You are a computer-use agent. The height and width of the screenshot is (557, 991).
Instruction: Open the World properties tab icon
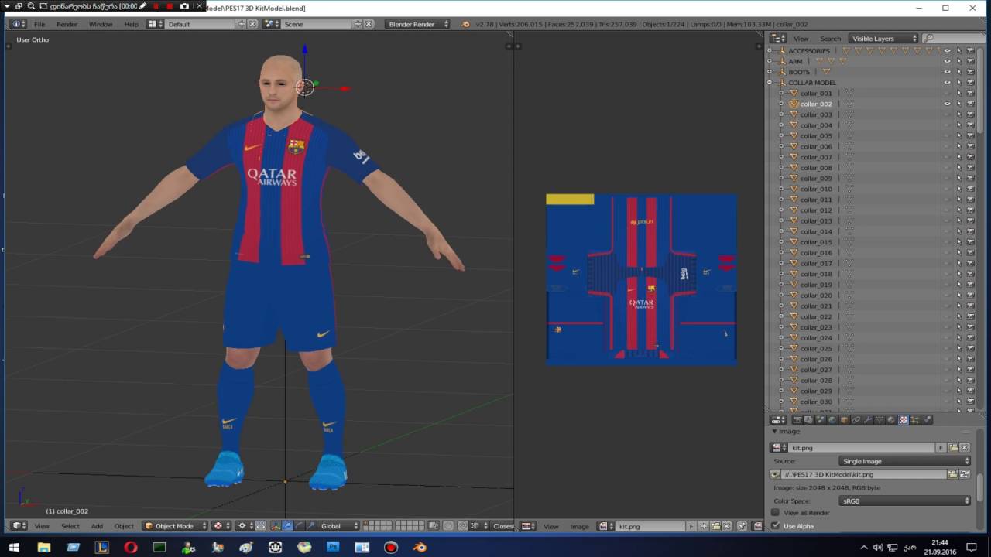pos(832,420)
